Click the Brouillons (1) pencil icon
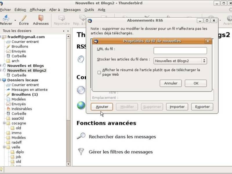The image size is (232, 174). 8,95
